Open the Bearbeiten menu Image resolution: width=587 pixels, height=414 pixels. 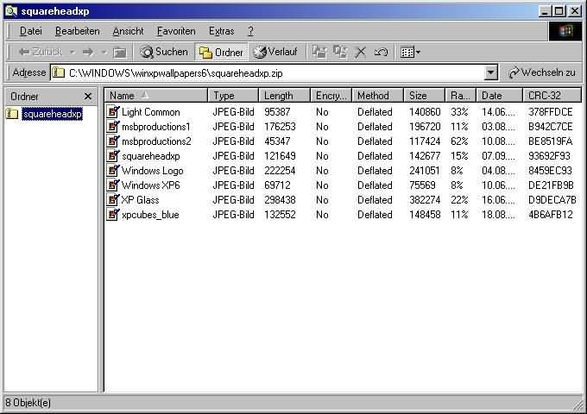tap(78, 31)
